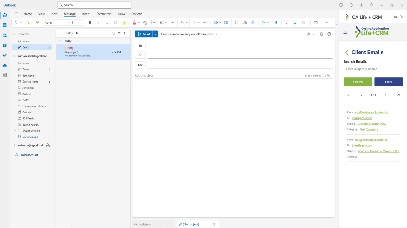Screen dimensions: 407x228
Task: Toggle Underline formatting
Action: [107, 23]
